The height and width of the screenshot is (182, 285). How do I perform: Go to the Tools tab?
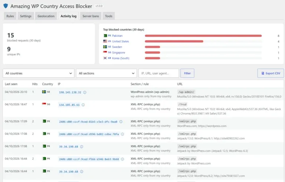point(108,16)
